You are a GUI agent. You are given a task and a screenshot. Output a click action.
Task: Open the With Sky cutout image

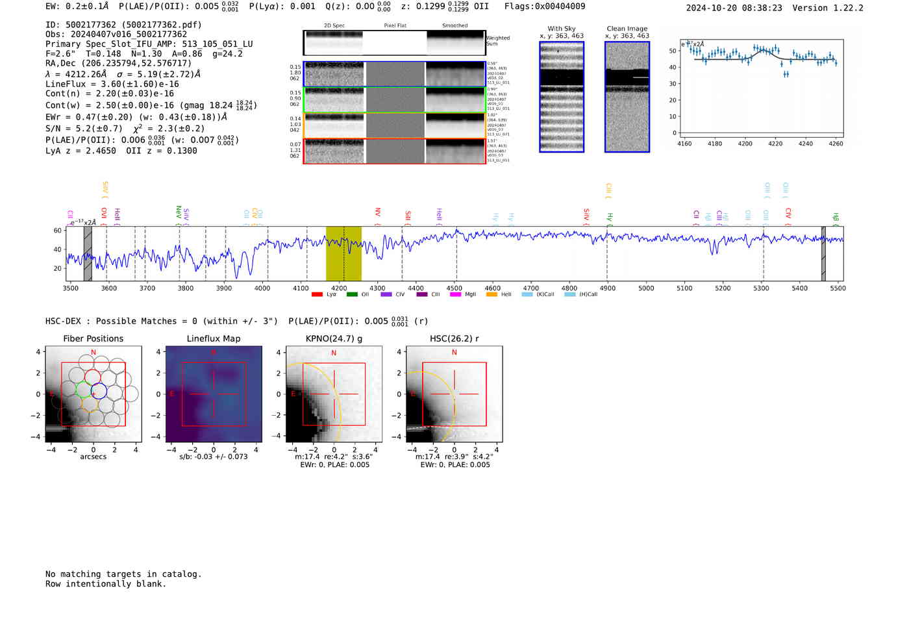tap(562, 97)
